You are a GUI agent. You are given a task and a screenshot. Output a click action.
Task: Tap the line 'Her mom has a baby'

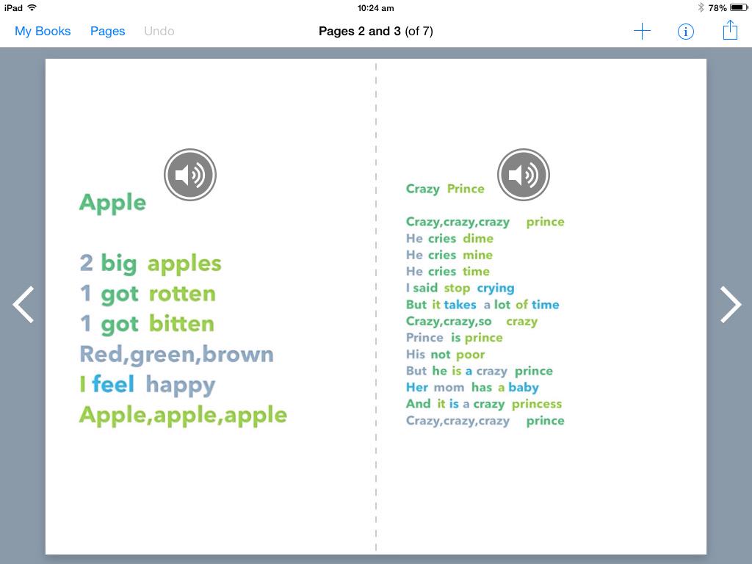(x=473, y=387)
